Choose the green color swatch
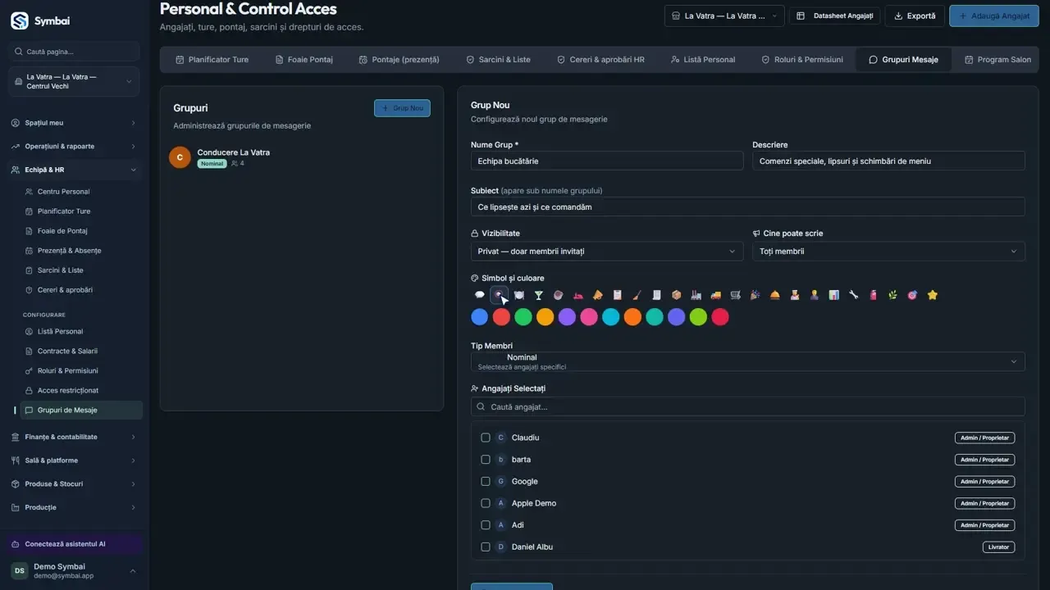This screenshot has width=1050, height=590. [x=523, y=317]
